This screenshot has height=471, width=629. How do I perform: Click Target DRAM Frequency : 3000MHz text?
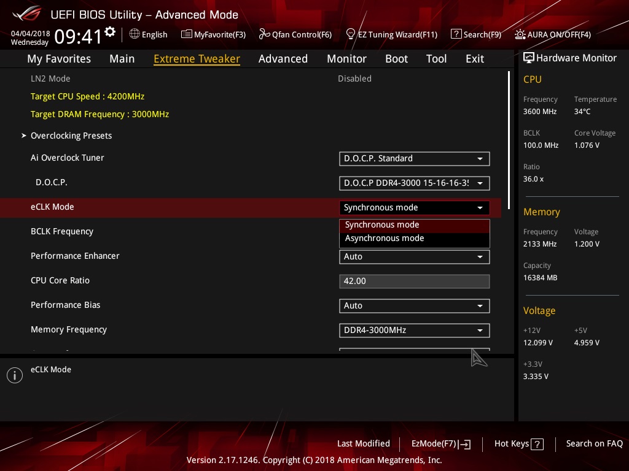[x=100, y=114]
